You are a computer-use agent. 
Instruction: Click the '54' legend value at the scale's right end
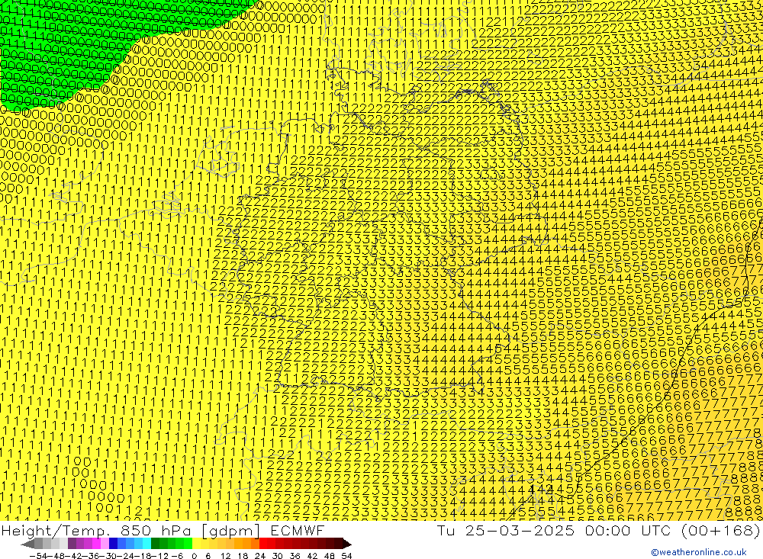346,556
